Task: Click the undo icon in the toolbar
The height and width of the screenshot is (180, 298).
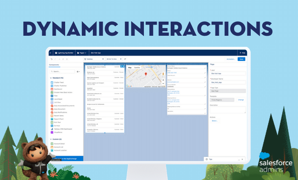Action: pos(51,59)
